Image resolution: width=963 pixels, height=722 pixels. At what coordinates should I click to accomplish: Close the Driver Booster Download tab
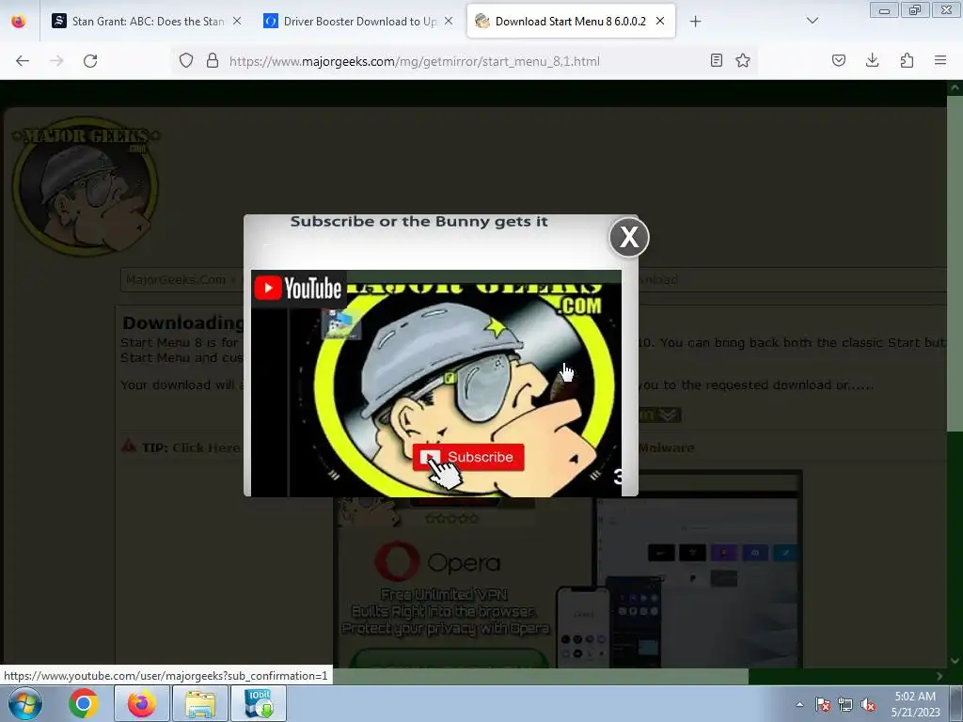pos(449,21)
